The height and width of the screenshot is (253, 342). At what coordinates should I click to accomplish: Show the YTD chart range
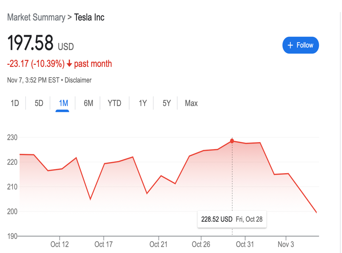(x=114, y=103)
